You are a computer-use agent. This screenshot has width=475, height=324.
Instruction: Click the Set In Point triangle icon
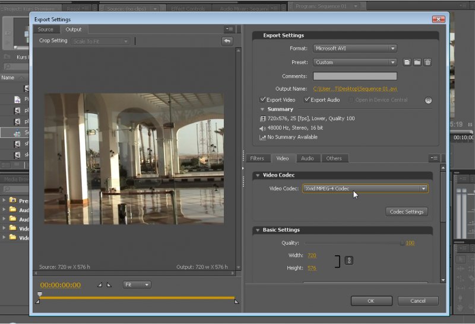[x=100, y=285]
